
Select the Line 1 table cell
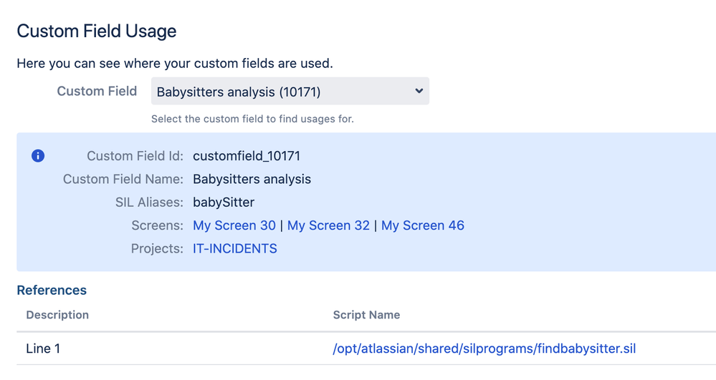point(49,349)
